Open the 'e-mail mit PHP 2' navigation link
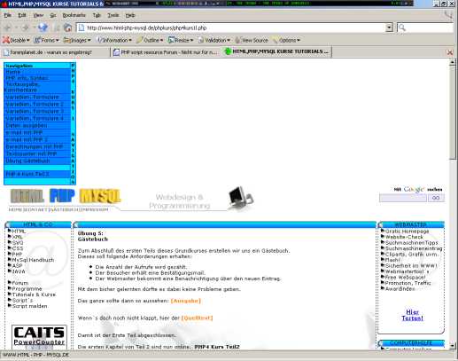This screenshot has height=361, width=458. (27, 139)
